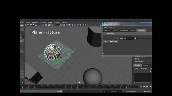Viewport: 172px width, 96px height.
Task: Click playback end time field showing 120
Action: tap(106, 91)
